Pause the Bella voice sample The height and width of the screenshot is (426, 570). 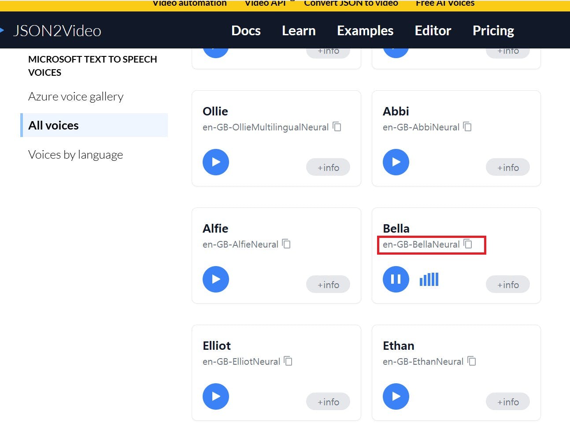pos(396,279)
